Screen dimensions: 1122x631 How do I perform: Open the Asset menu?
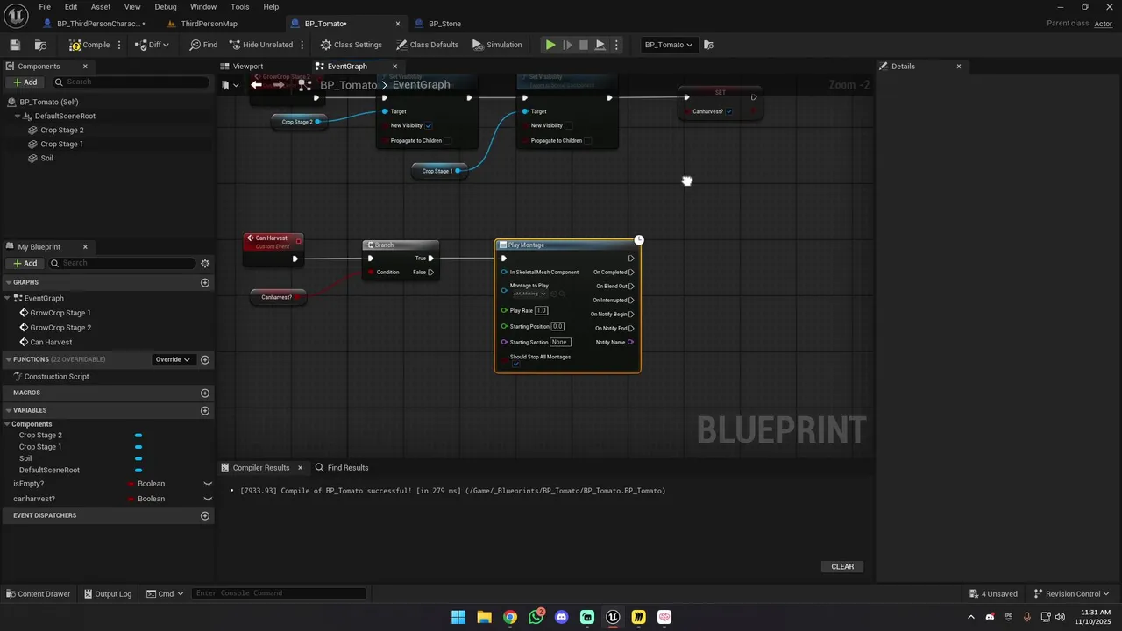(101, 6)
